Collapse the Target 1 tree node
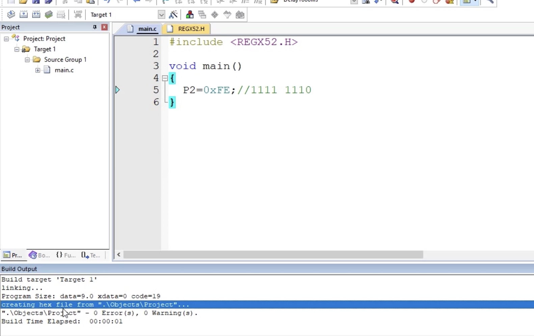The height and width of the screenshot is (336, 534). coord(17,49)
